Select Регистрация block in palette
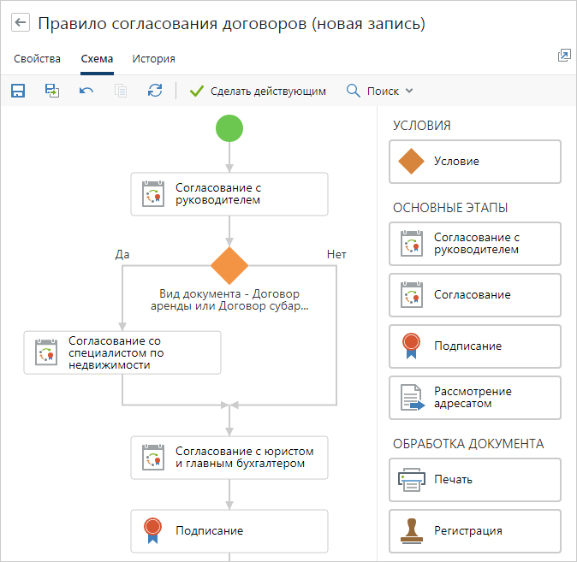This screenshot has height=562, width=577. [475, 531]
